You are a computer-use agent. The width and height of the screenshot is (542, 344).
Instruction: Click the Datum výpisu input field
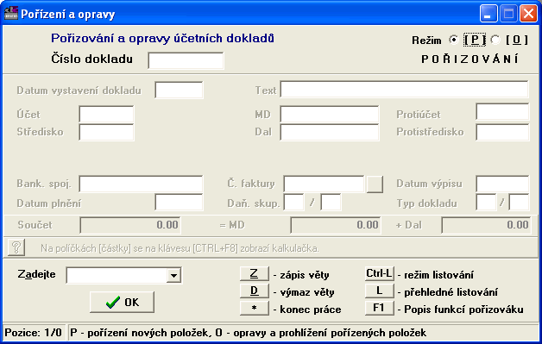point(502,184)
